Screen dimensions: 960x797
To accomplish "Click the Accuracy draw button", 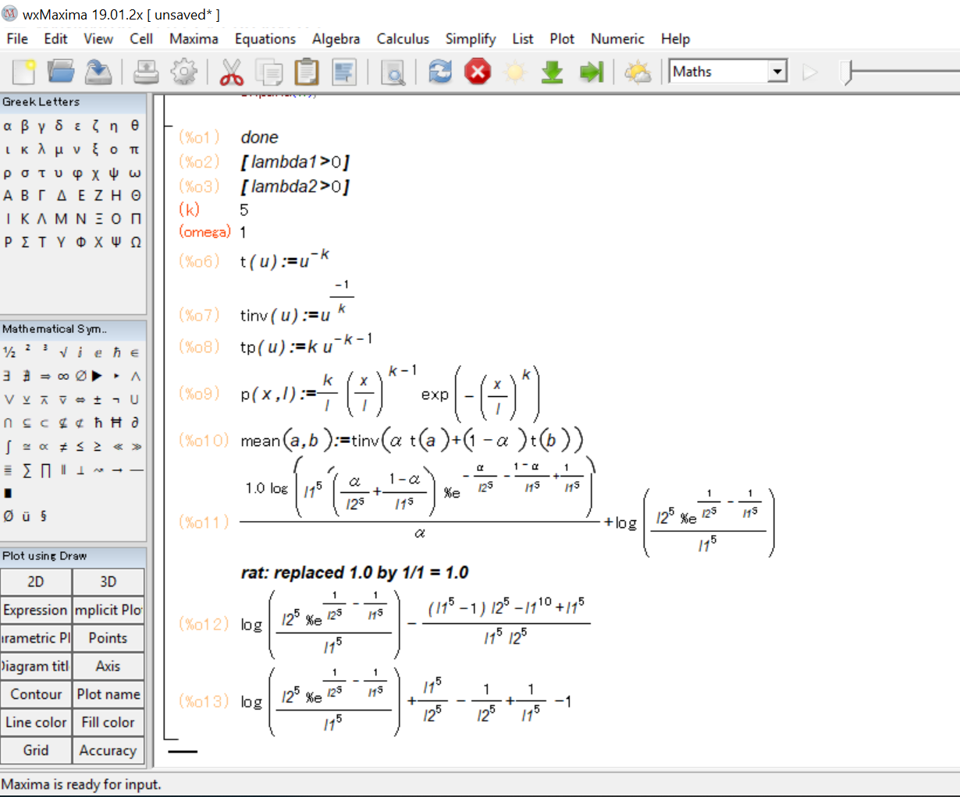I will pos(108,750).
